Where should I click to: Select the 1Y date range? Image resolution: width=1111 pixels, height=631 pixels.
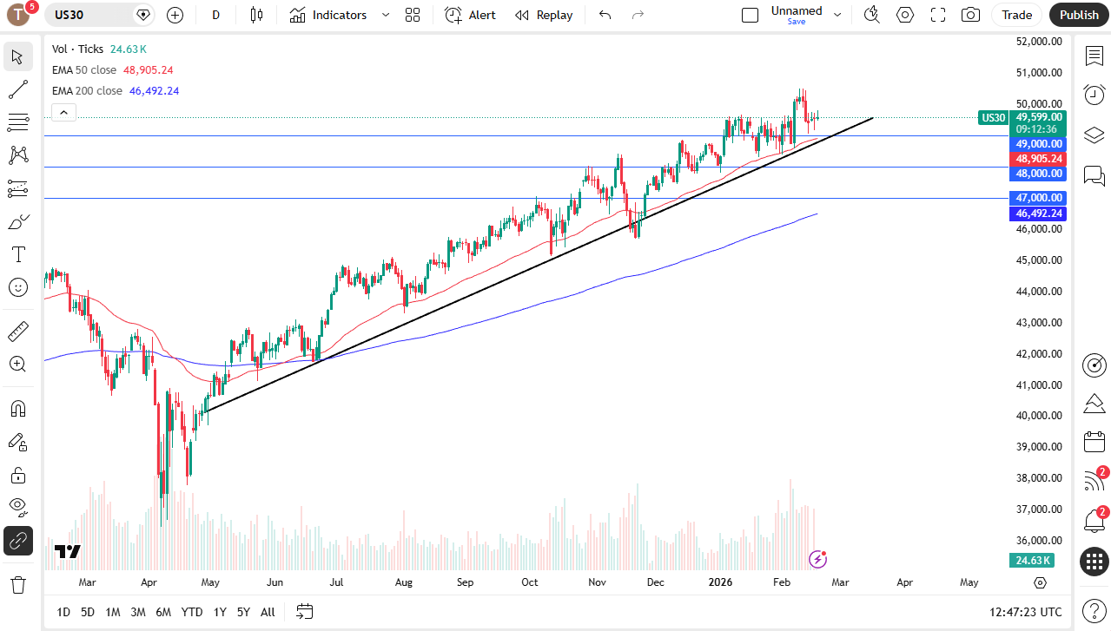[x=220, y=612]
